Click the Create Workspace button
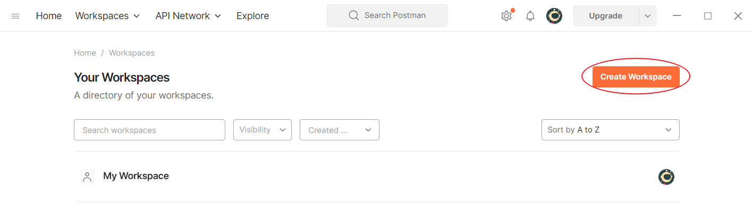The image size is (753, 204). pos(636,77)
